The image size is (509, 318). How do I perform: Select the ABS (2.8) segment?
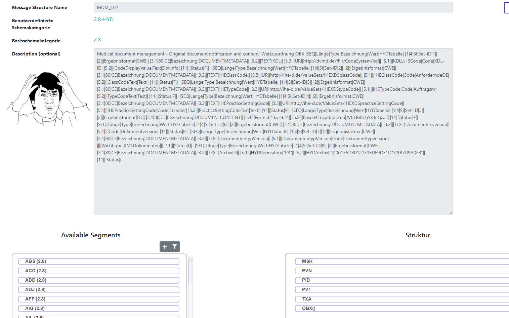(98, 262)
